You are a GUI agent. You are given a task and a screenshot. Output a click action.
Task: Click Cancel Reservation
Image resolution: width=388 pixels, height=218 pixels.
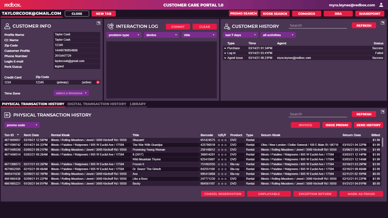[x=223, y=194]
